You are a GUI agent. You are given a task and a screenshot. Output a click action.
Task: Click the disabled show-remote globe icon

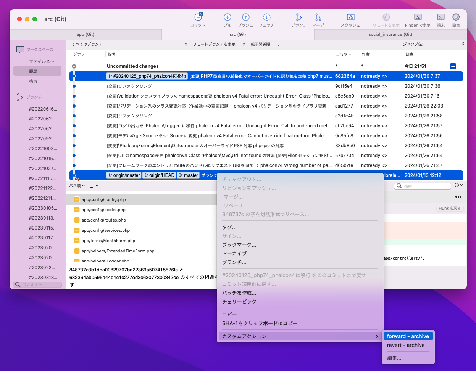[x=386, y=17]
